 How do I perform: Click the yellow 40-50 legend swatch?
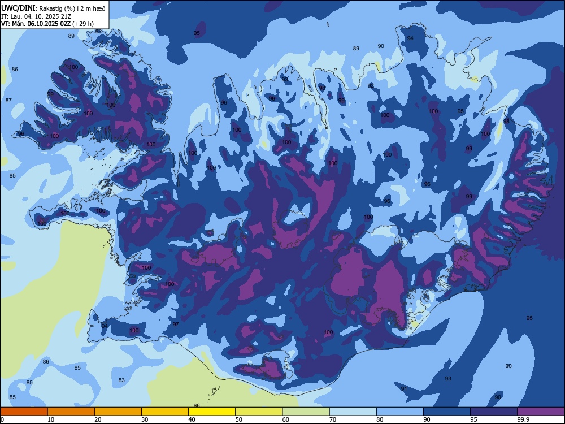pos(212,412)
